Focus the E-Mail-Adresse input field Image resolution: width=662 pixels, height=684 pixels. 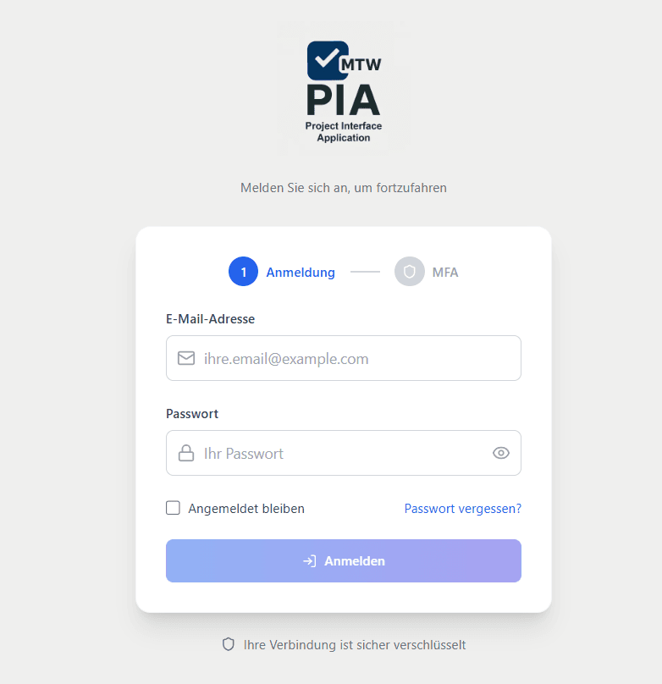(x=344, y=358)
